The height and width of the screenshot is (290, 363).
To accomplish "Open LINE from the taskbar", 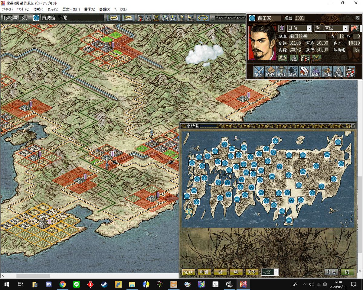I will pyautogui.click(x=77, y=284).
